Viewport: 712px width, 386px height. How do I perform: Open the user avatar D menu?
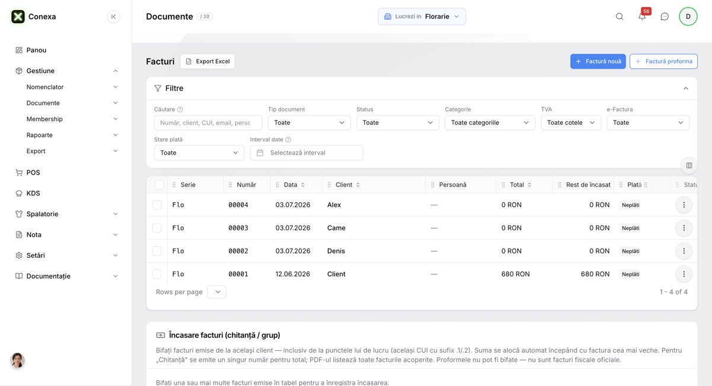click(688, 17)
